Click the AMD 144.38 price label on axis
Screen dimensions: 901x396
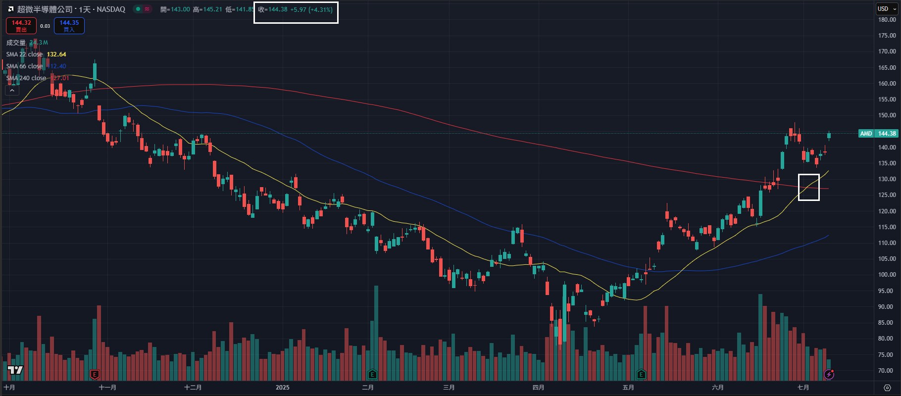878,134
